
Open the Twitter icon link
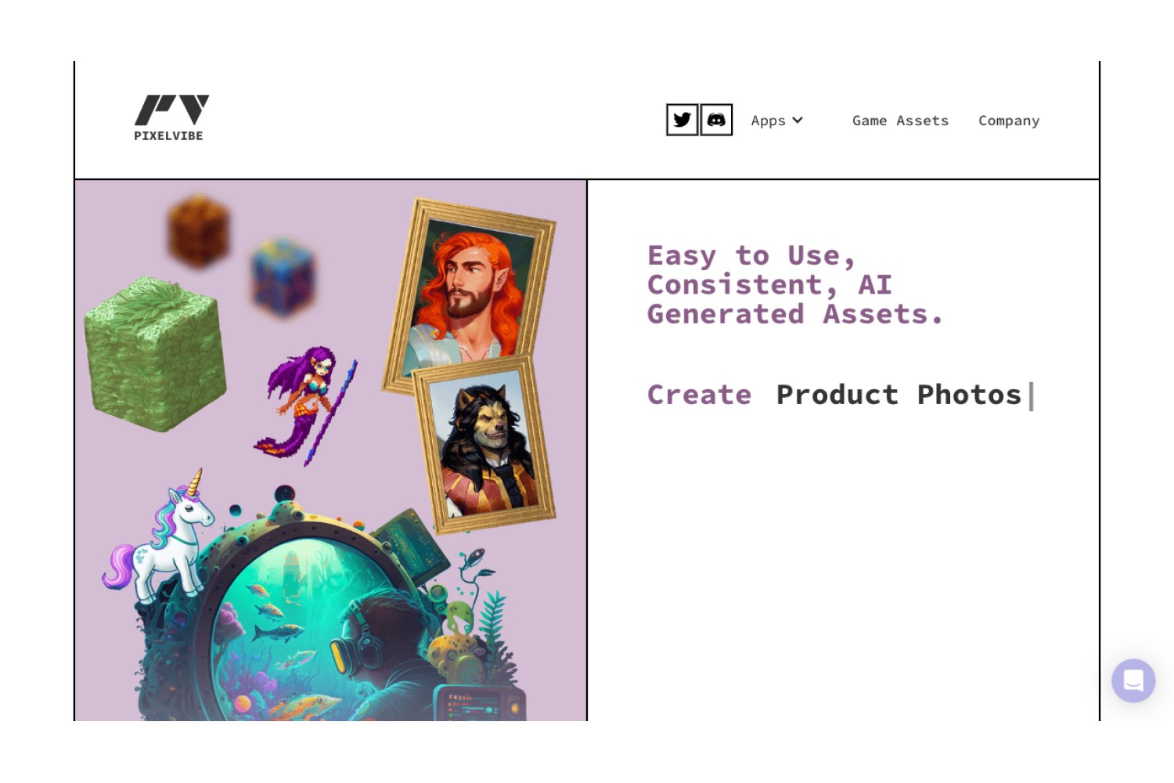(x=682, y=120)
